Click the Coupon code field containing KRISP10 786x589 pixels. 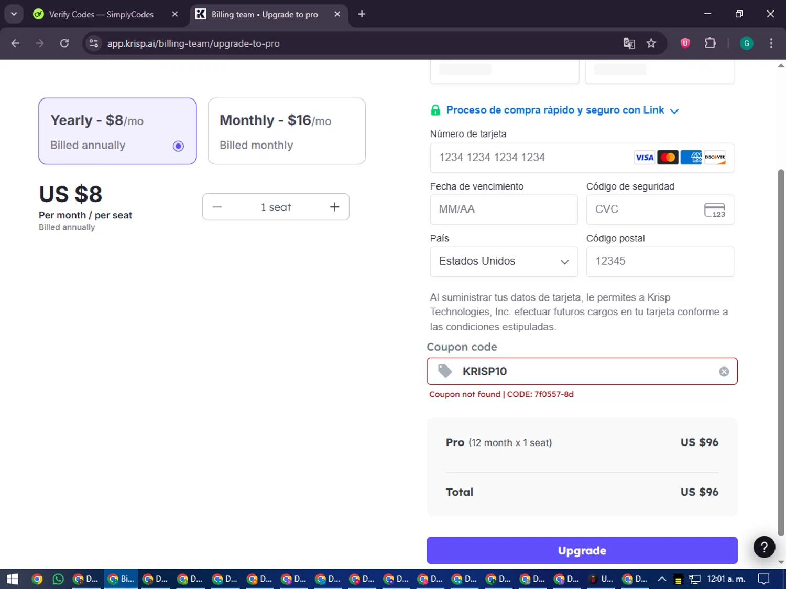pyautogui.click(x=582, y=371)
